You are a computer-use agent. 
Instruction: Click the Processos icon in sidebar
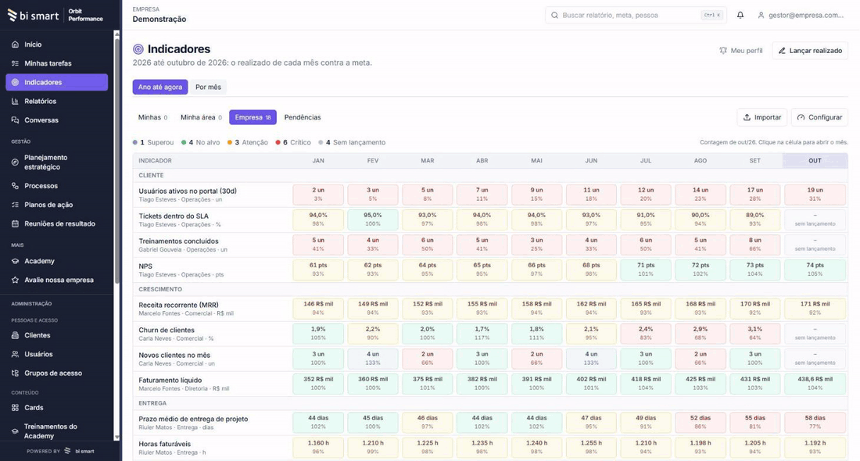coord(16,186)
